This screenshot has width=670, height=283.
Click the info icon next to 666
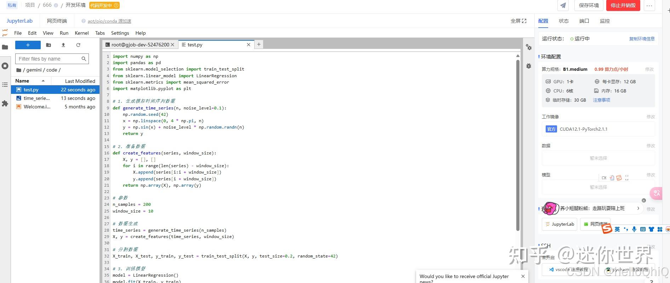[56, 5]
